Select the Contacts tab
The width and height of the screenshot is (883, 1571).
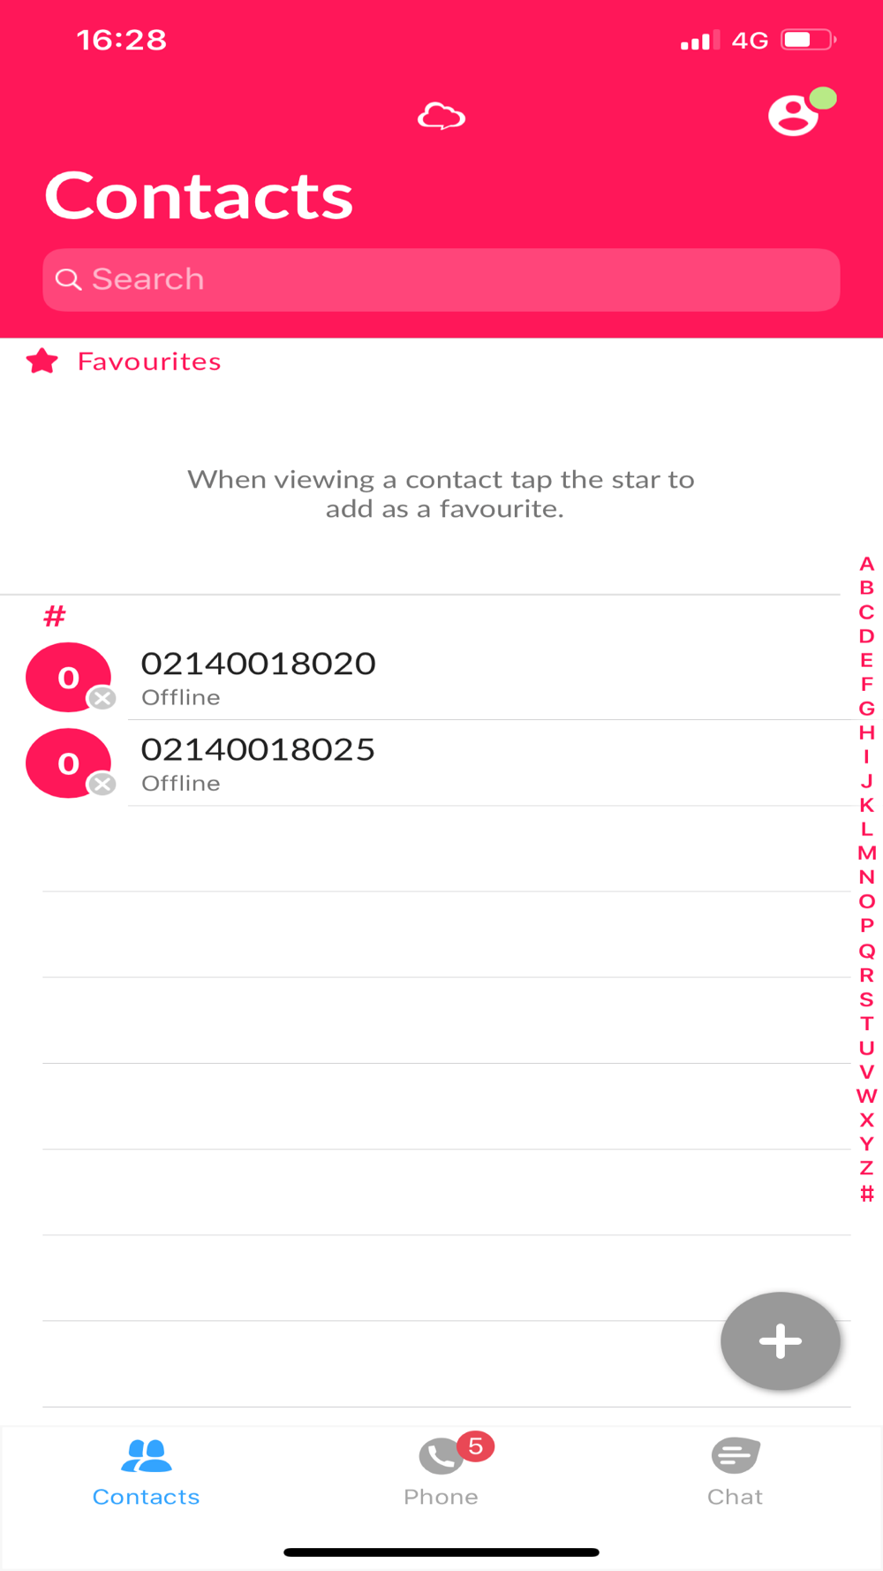[147, 1472]
